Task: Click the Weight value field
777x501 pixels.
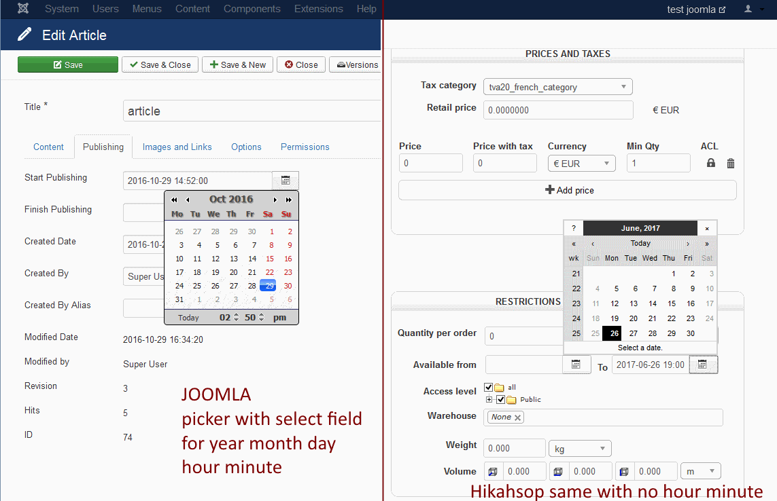Action: pyautogui.click(x=515, y=448)
